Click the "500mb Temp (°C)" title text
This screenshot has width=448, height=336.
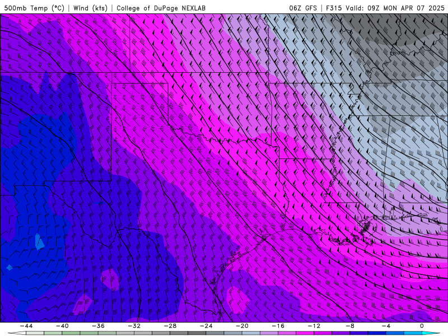pos(34,8)
